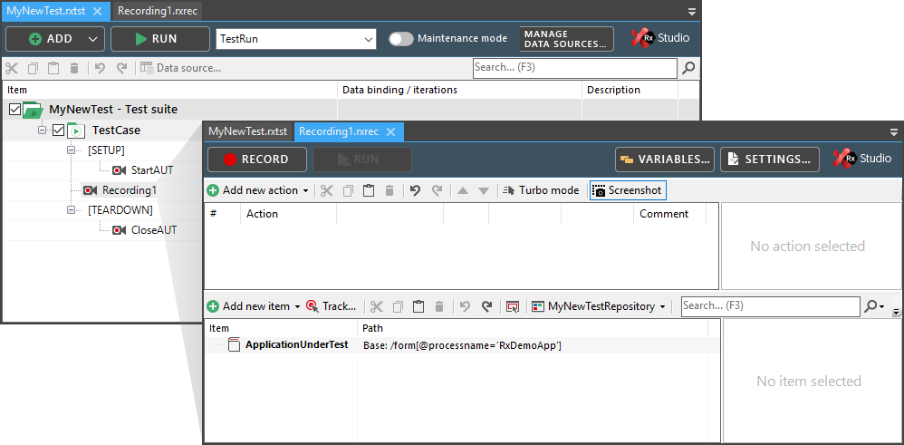Click the Undo icon in test suite toolbar
Screen dimensions: 904x445
point(100,68)
